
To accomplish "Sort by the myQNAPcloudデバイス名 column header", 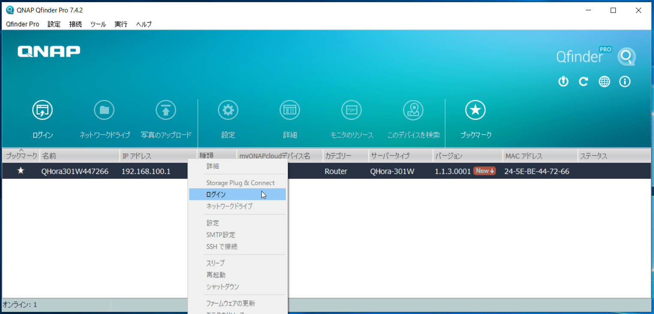I will click(x=279, y=156).
